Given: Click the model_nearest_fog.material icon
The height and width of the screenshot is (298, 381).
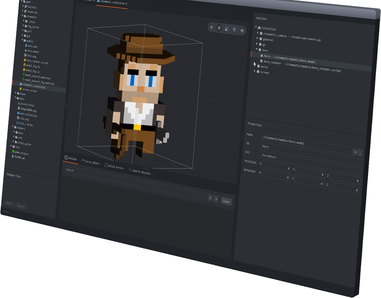Looking at the screenshot, I should pos(23,79).
